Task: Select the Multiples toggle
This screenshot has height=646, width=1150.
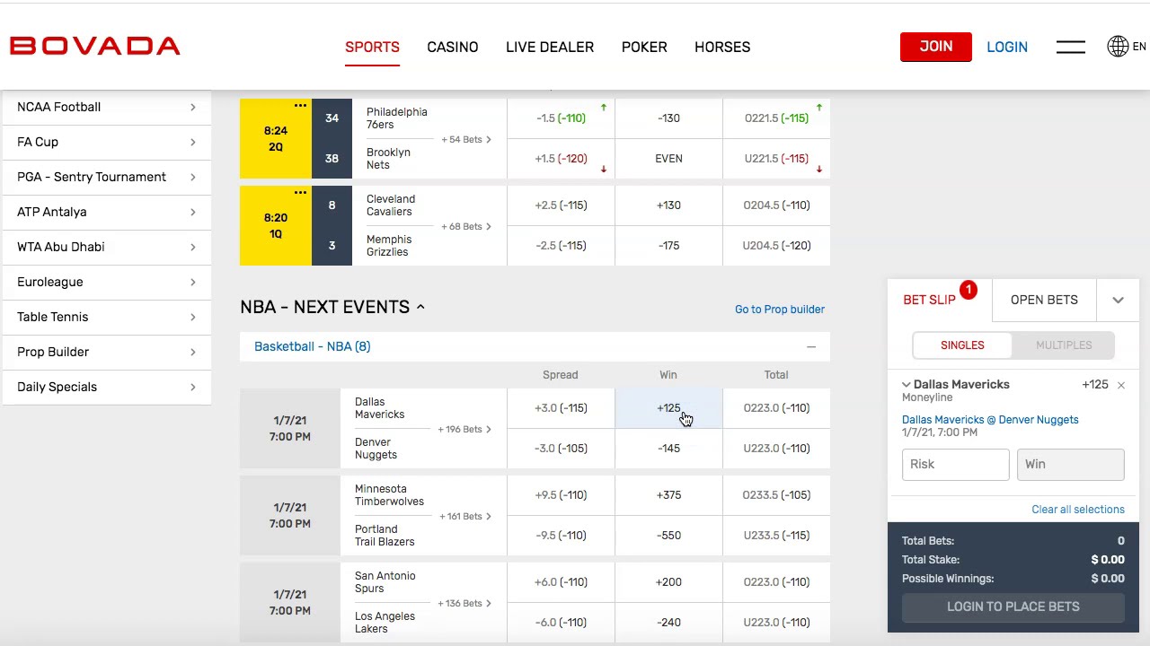Action: click(1064, 345)
